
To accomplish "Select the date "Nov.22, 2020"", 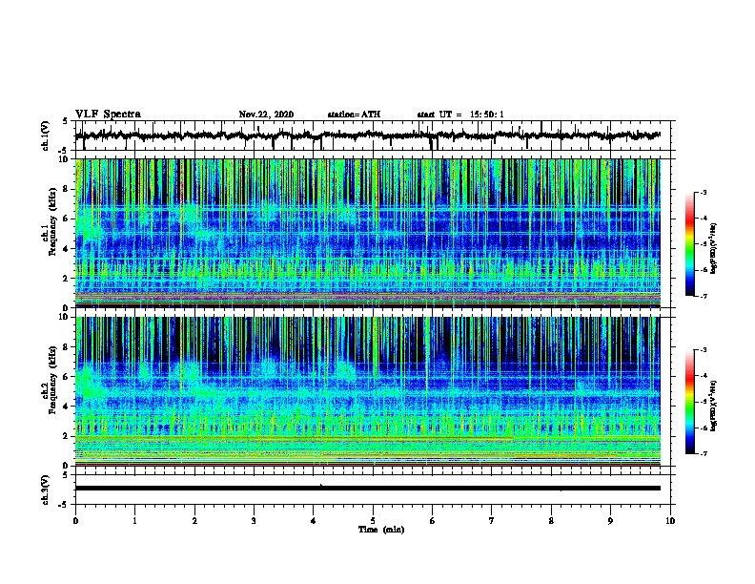I will pyautogui.click(x=266, y=115).
